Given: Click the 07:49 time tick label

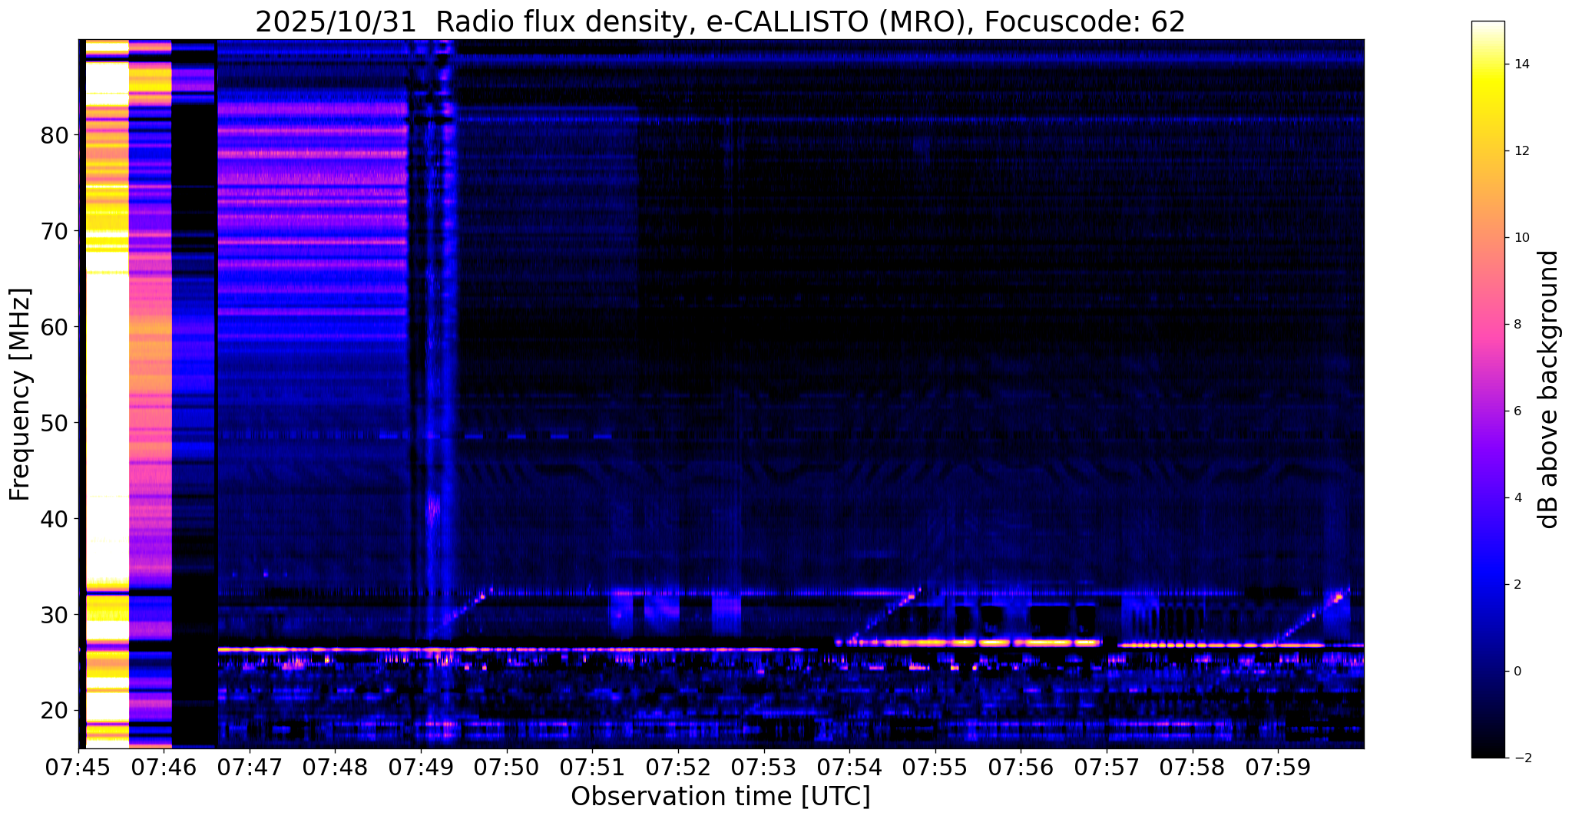Looking at the screenshot, I should coord(421,766).
